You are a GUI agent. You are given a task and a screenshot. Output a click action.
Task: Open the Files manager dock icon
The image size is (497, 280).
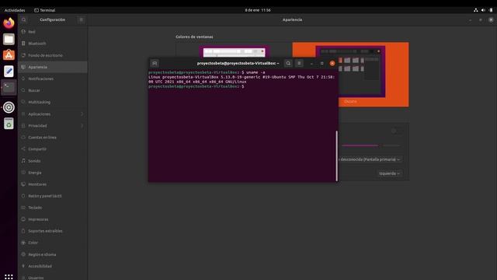pyautogui.click(x=9, y=39)
